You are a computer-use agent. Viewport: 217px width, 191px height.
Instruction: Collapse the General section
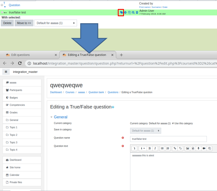[x=61, y=117]
